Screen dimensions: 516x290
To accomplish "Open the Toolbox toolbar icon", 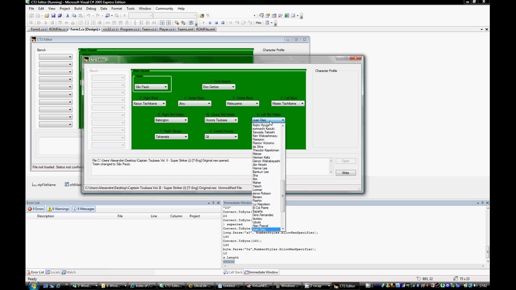I will point(280,16).
